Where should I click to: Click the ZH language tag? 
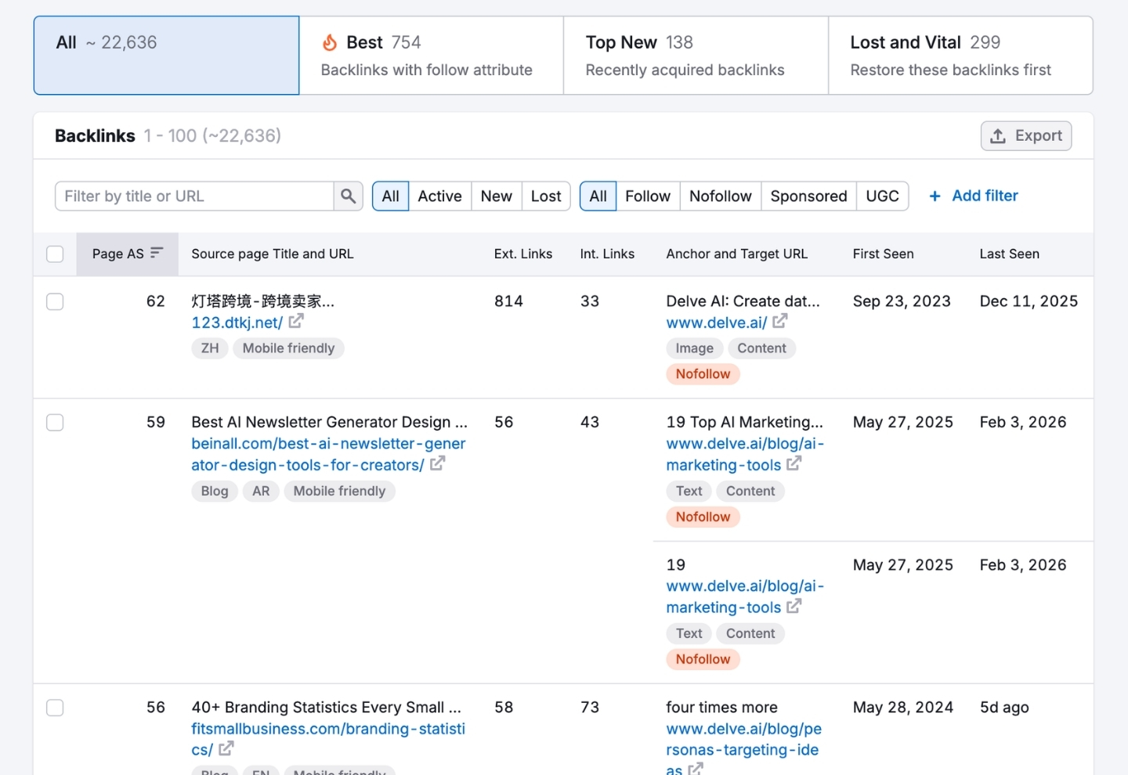click(x=210, y=348)
